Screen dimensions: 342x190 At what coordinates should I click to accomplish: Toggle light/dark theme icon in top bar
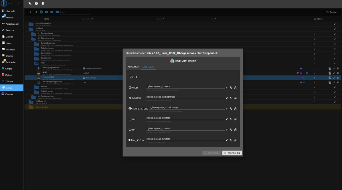[x=36, y=4]
